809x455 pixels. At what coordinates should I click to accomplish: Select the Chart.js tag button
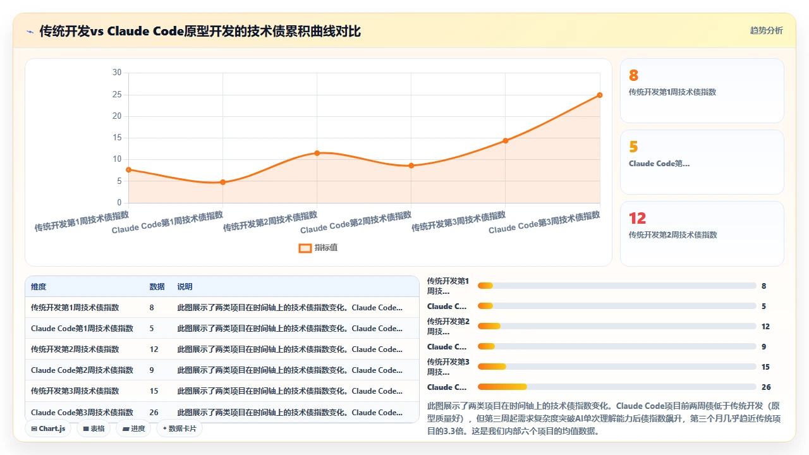(x=48, y=428)
